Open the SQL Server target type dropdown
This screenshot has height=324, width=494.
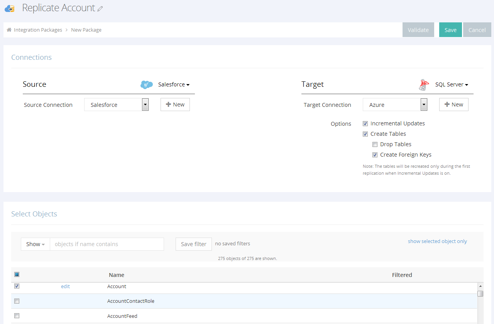tap(452, 84)
